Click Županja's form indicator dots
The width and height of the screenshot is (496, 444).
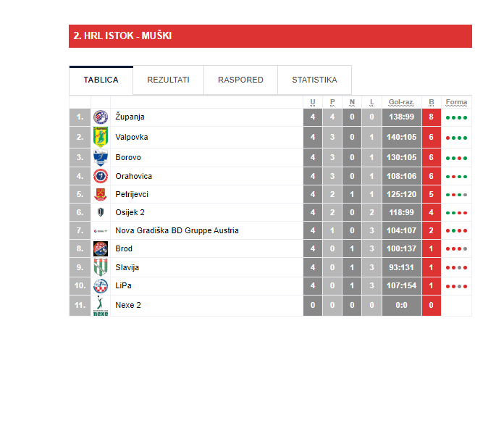[x=456, y=118]
